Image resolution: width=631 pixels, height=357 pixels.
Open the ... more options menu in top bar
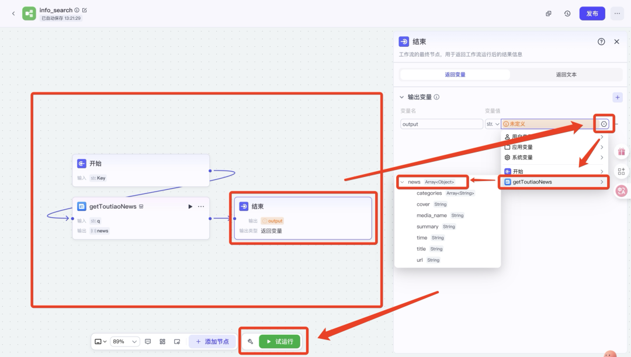[618, 13]
